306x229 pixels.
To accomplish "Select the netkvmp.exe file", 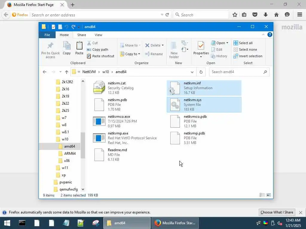I will (x=128, y=138).
